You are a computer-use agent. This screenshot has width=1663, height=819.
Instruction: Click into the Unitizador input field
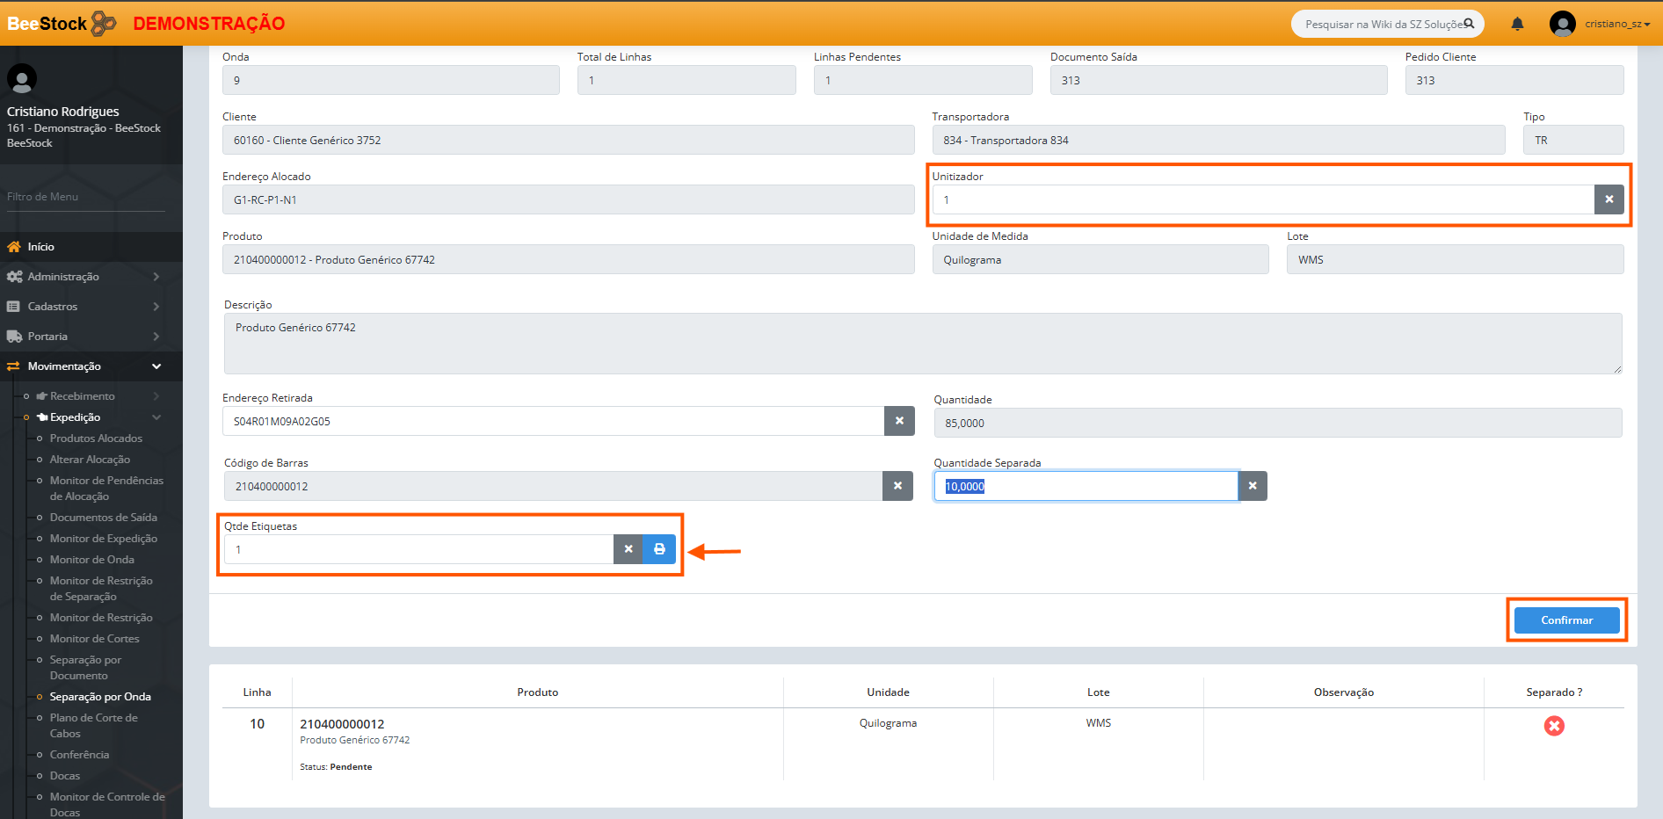1262,199
